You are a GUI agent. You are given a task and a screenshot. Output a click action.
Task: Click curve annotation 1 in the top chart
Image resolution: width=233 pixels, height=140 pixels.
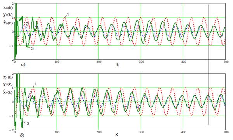click(x=68, y=14)
